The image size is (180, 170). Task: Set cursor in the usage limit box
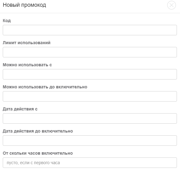coord(90,52)
